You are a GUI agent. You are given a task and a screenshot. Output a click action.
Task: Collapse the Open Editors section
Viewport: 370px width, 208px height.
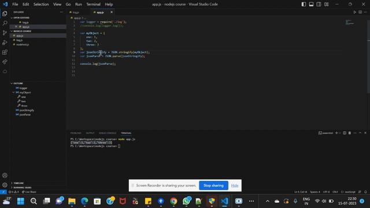[x=21, y=18]
